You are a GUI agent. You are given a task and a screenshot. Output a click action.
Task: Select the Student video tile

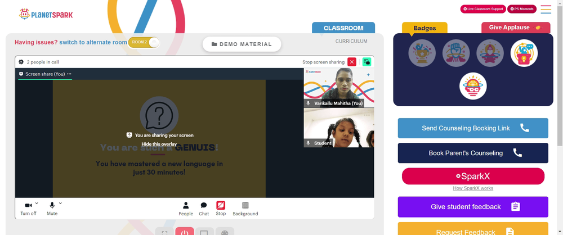coord(339,128)
